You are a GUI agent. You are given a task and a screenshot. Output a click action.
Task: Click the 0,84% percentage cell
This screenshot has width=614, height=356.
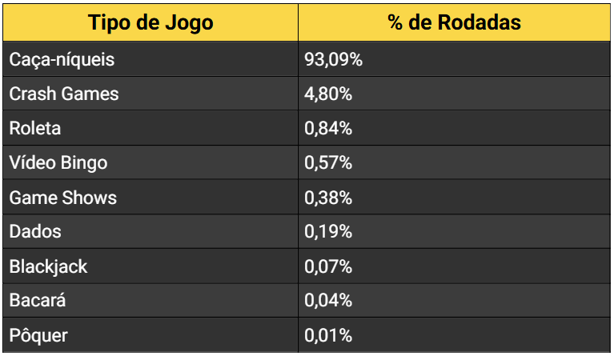tap(328, 128)
